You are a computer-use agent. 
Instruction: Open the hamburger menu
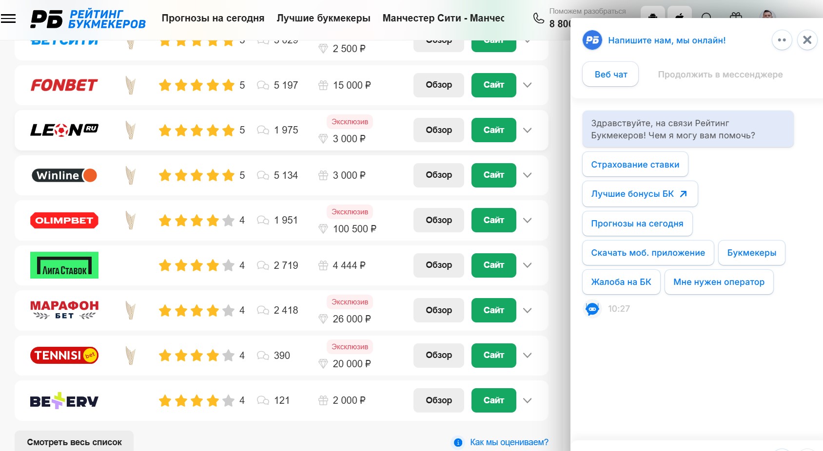[8, 19]
